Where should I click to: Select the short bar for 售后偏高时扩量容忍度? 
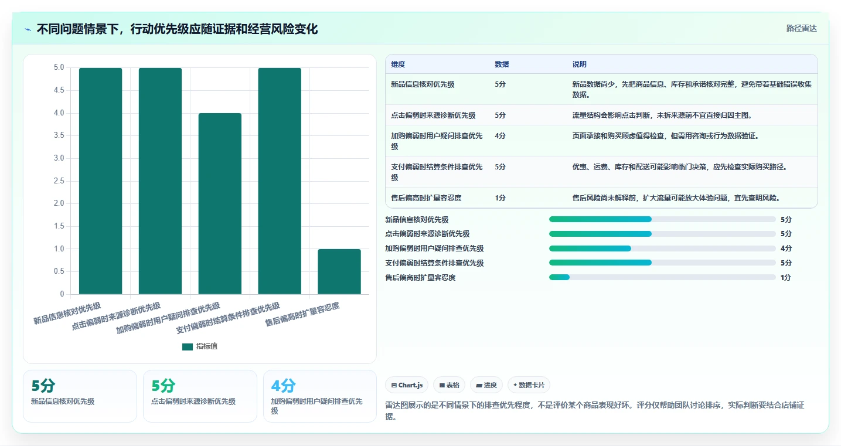pos(339,271)
